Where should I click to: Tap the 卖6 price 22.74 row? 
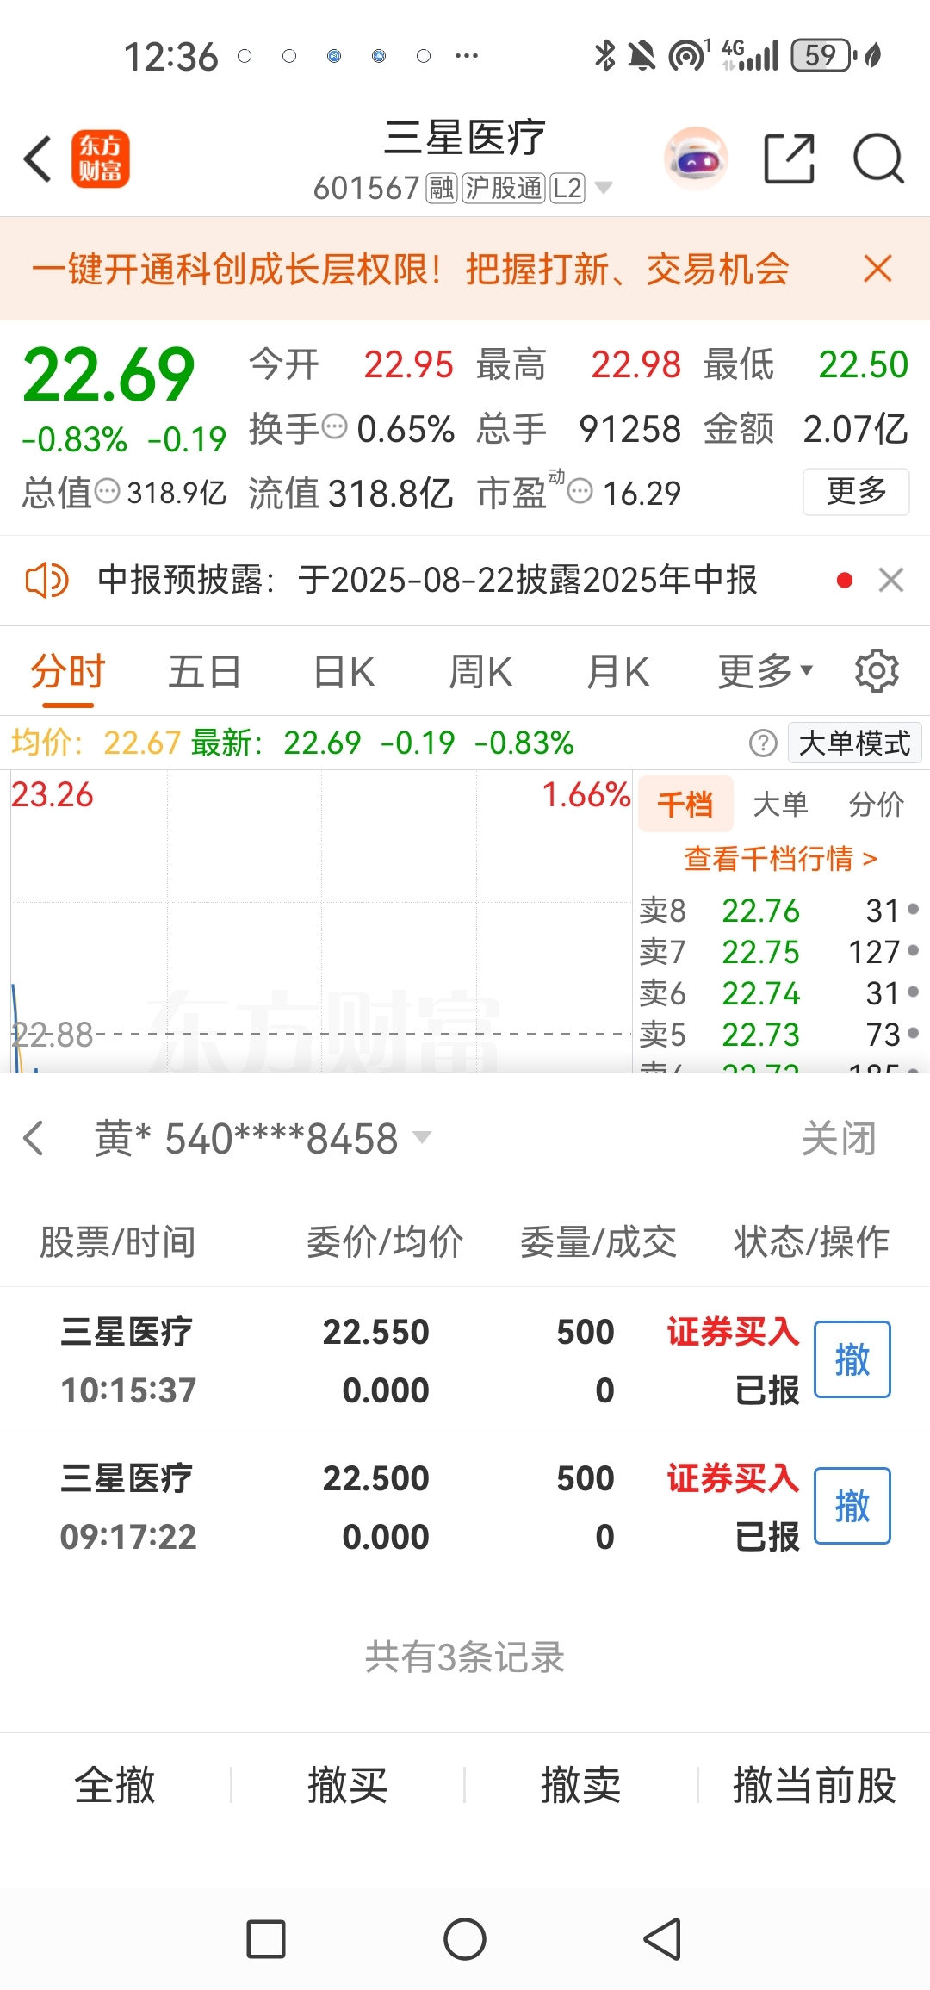[x=780, y=993]
